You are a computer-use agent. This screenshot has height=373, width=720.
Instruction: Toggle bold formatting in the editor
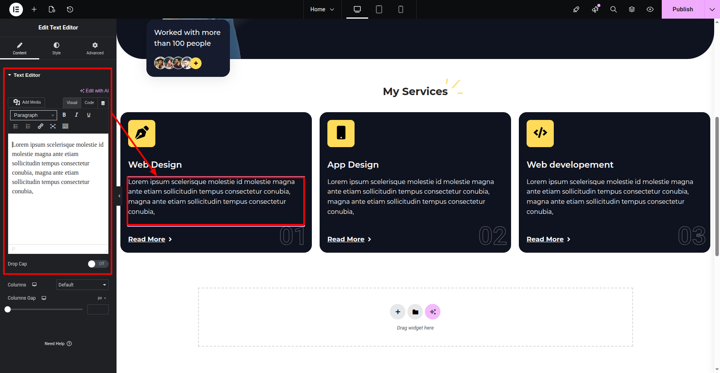pos(64,115)
